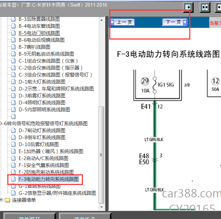Open B-3后除雾器线路图 tree item
Image resolution: width=221 pixels, height=219 pixels.
39,19
